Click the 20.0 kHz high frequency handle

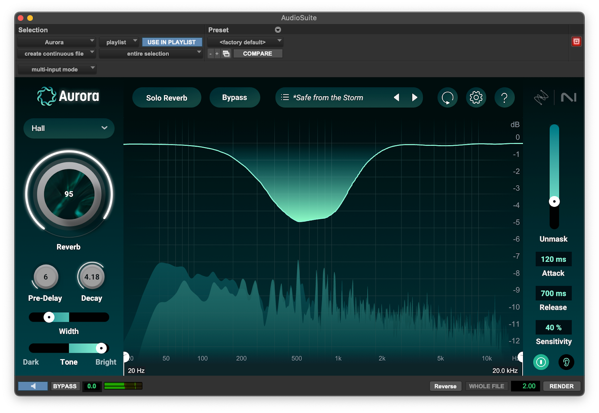pyautogui.click(x=520, y=357)
